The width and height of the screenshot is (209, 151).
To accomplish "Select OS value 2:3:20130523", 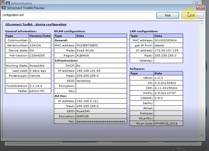I will click(x=165, y=83).
